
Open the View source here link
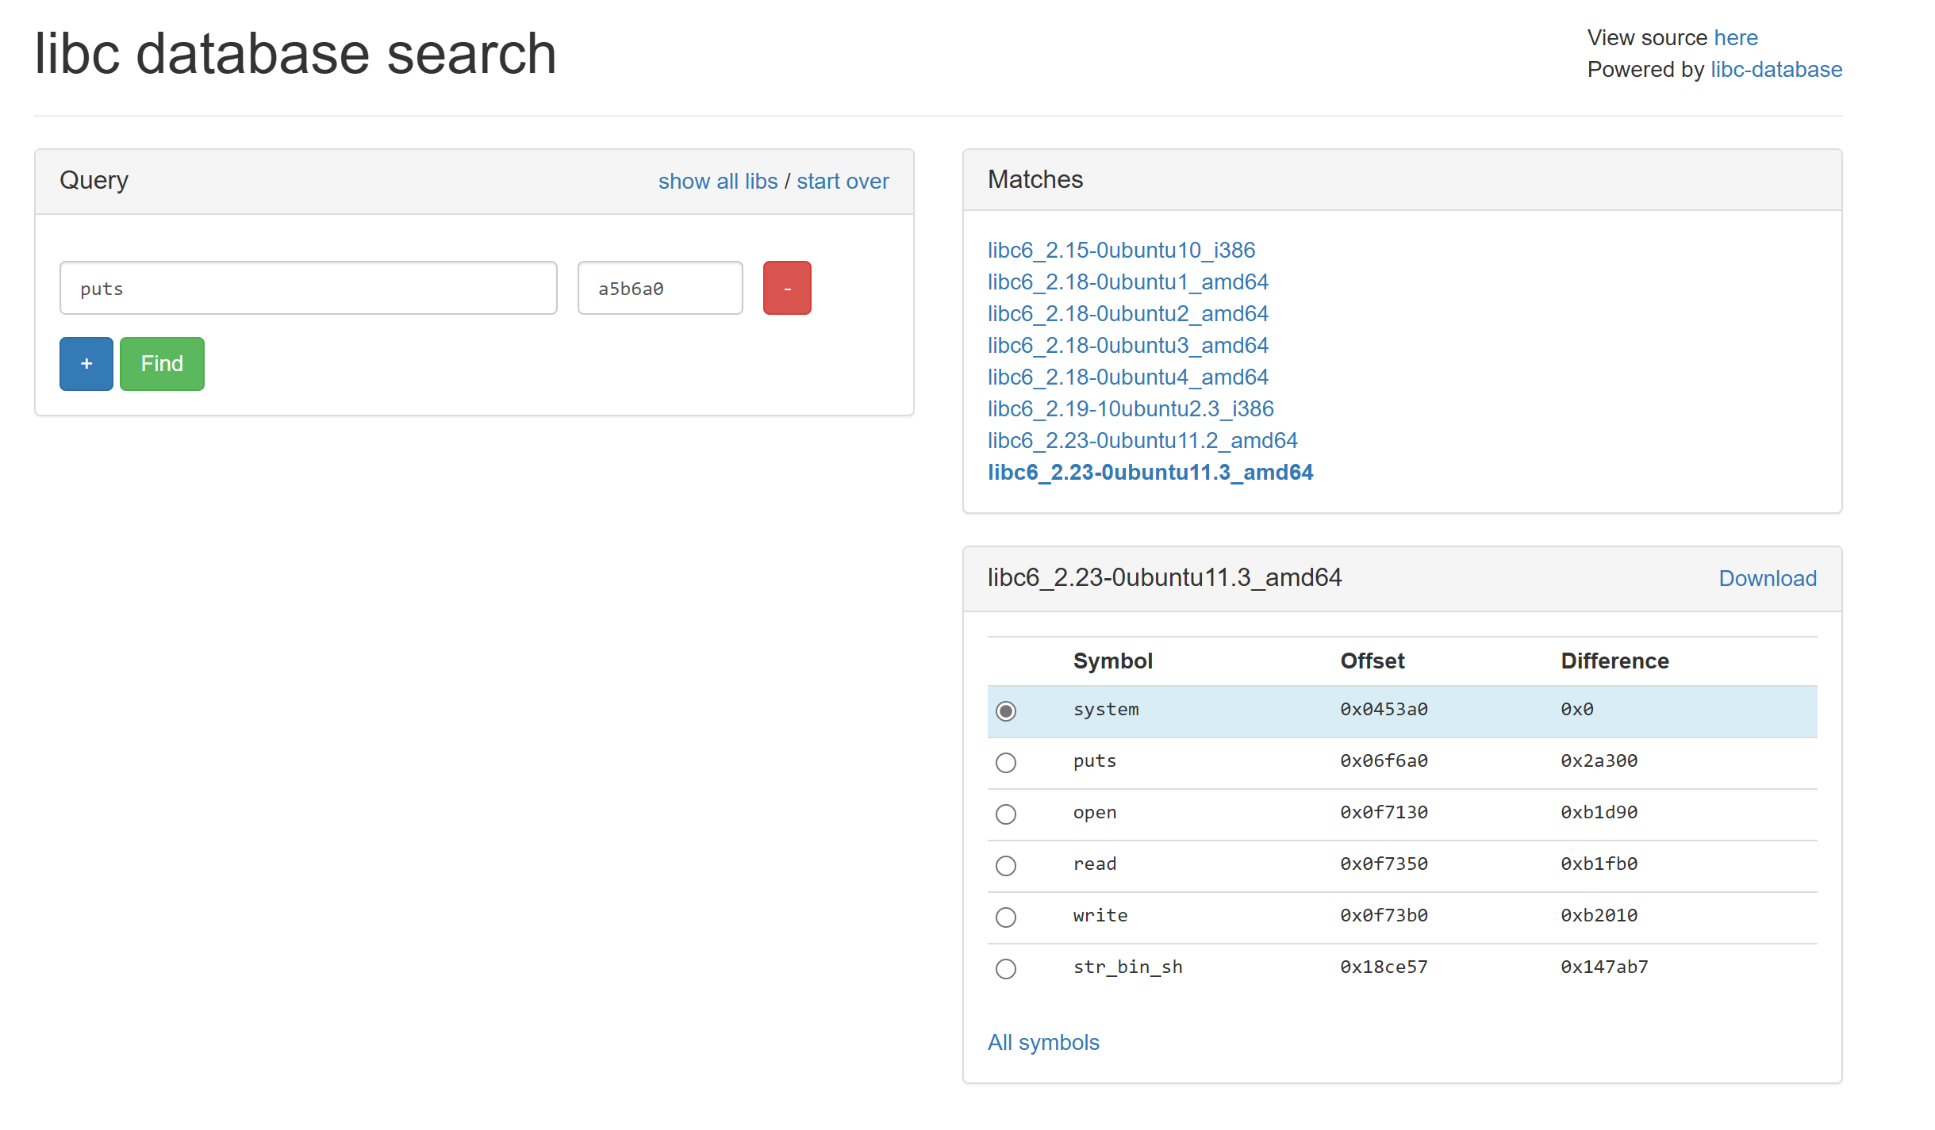tap(1736, 37)
